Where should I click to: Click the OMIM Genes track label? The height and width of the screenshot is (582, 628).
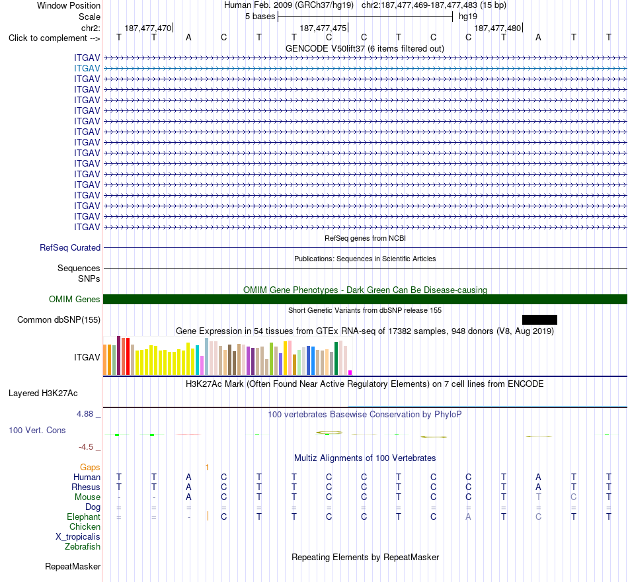(x=74, y=300)
